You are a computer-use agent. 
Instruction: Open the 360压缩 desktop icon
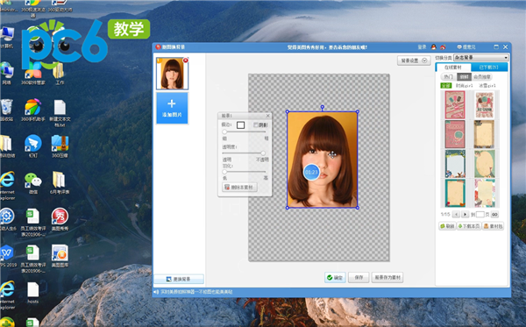[x=60, y=146]
